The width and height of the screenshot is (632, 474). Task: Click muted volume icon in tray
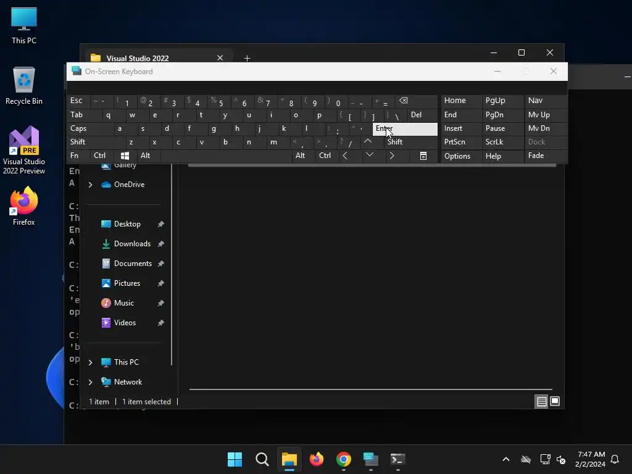point(561,459)
